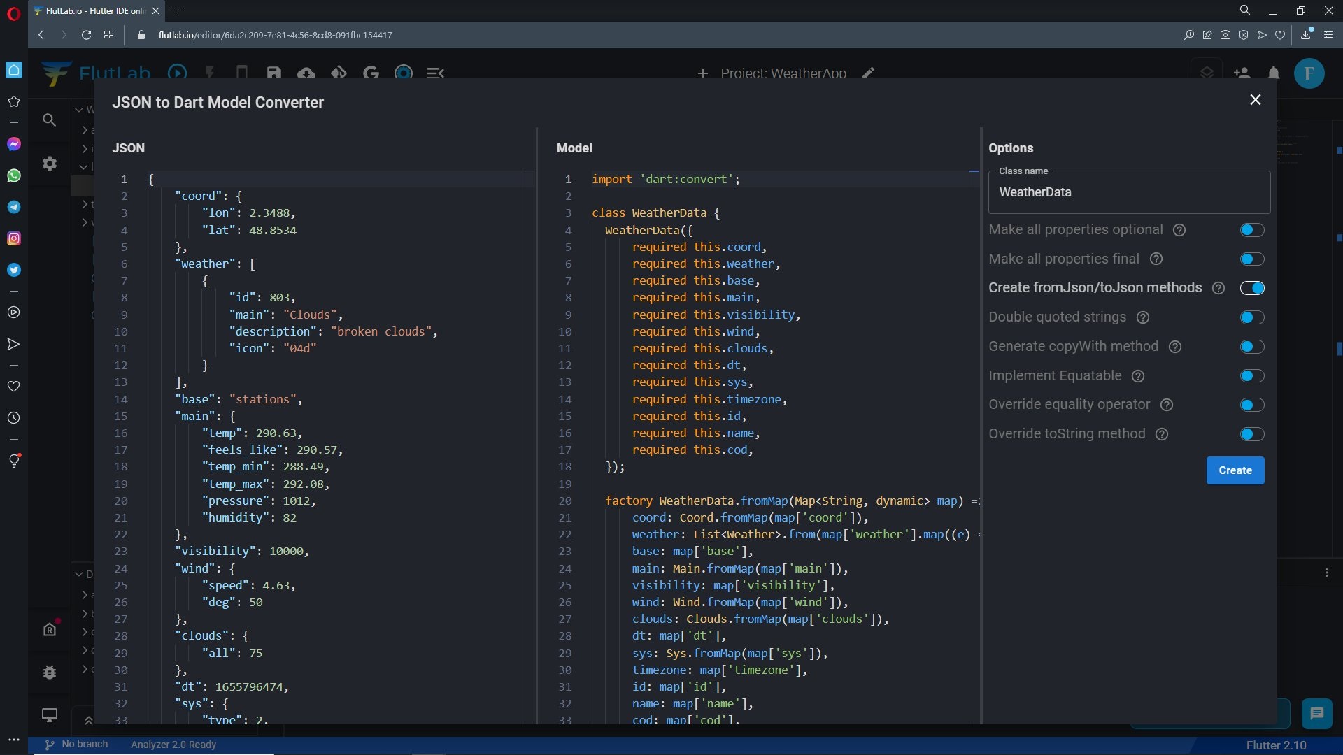Image resolution: width=1343 pixels, height=755 pixels.
Task: Enable Make all properties final switch
Action: coord(1251,259)
